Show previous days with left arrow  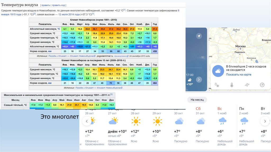(87, 122)
